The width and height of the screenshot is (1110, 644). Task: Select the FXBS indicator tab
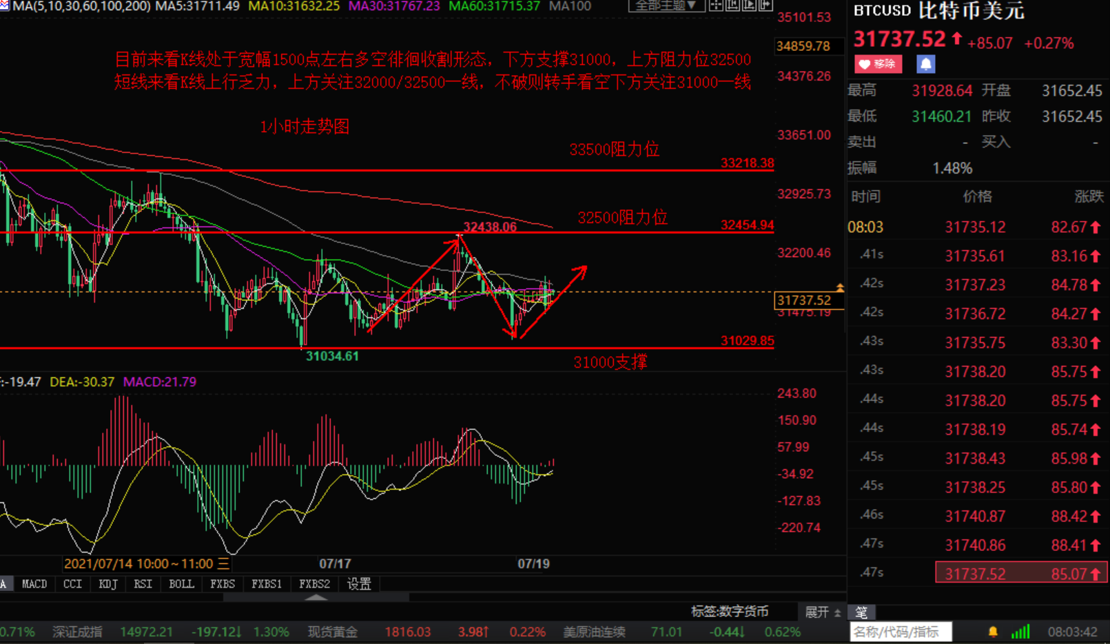pos(223,584)
